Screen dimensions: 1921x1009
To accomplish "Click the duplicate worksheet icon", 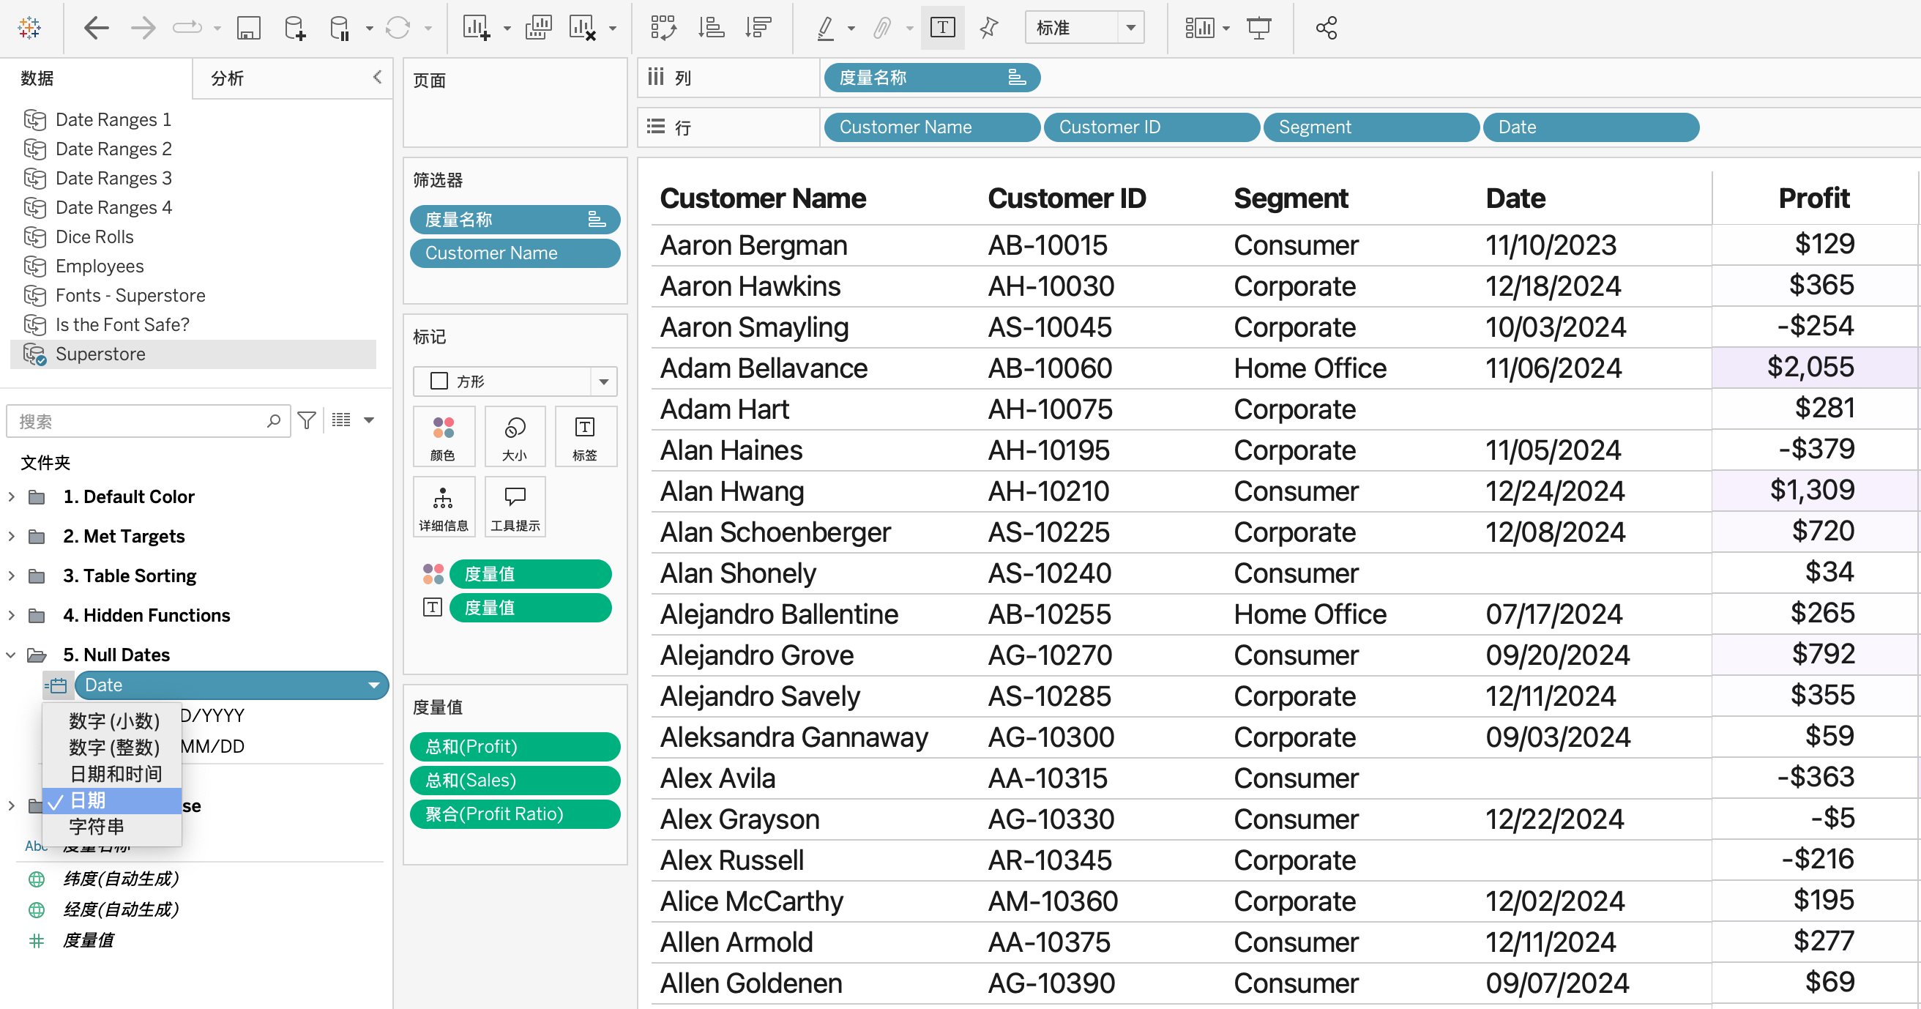I will (x=537, y=29).
